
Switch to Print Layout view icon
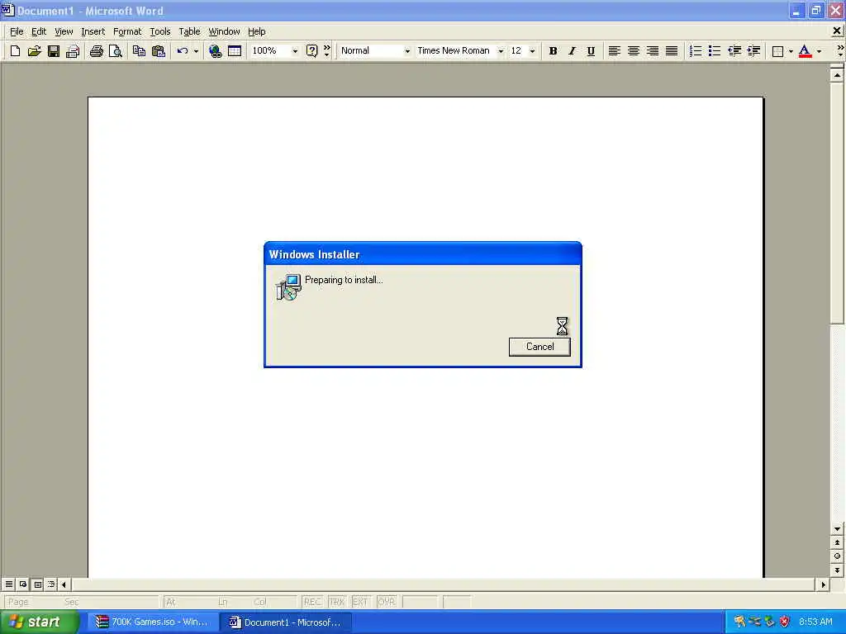pos(37,584)
